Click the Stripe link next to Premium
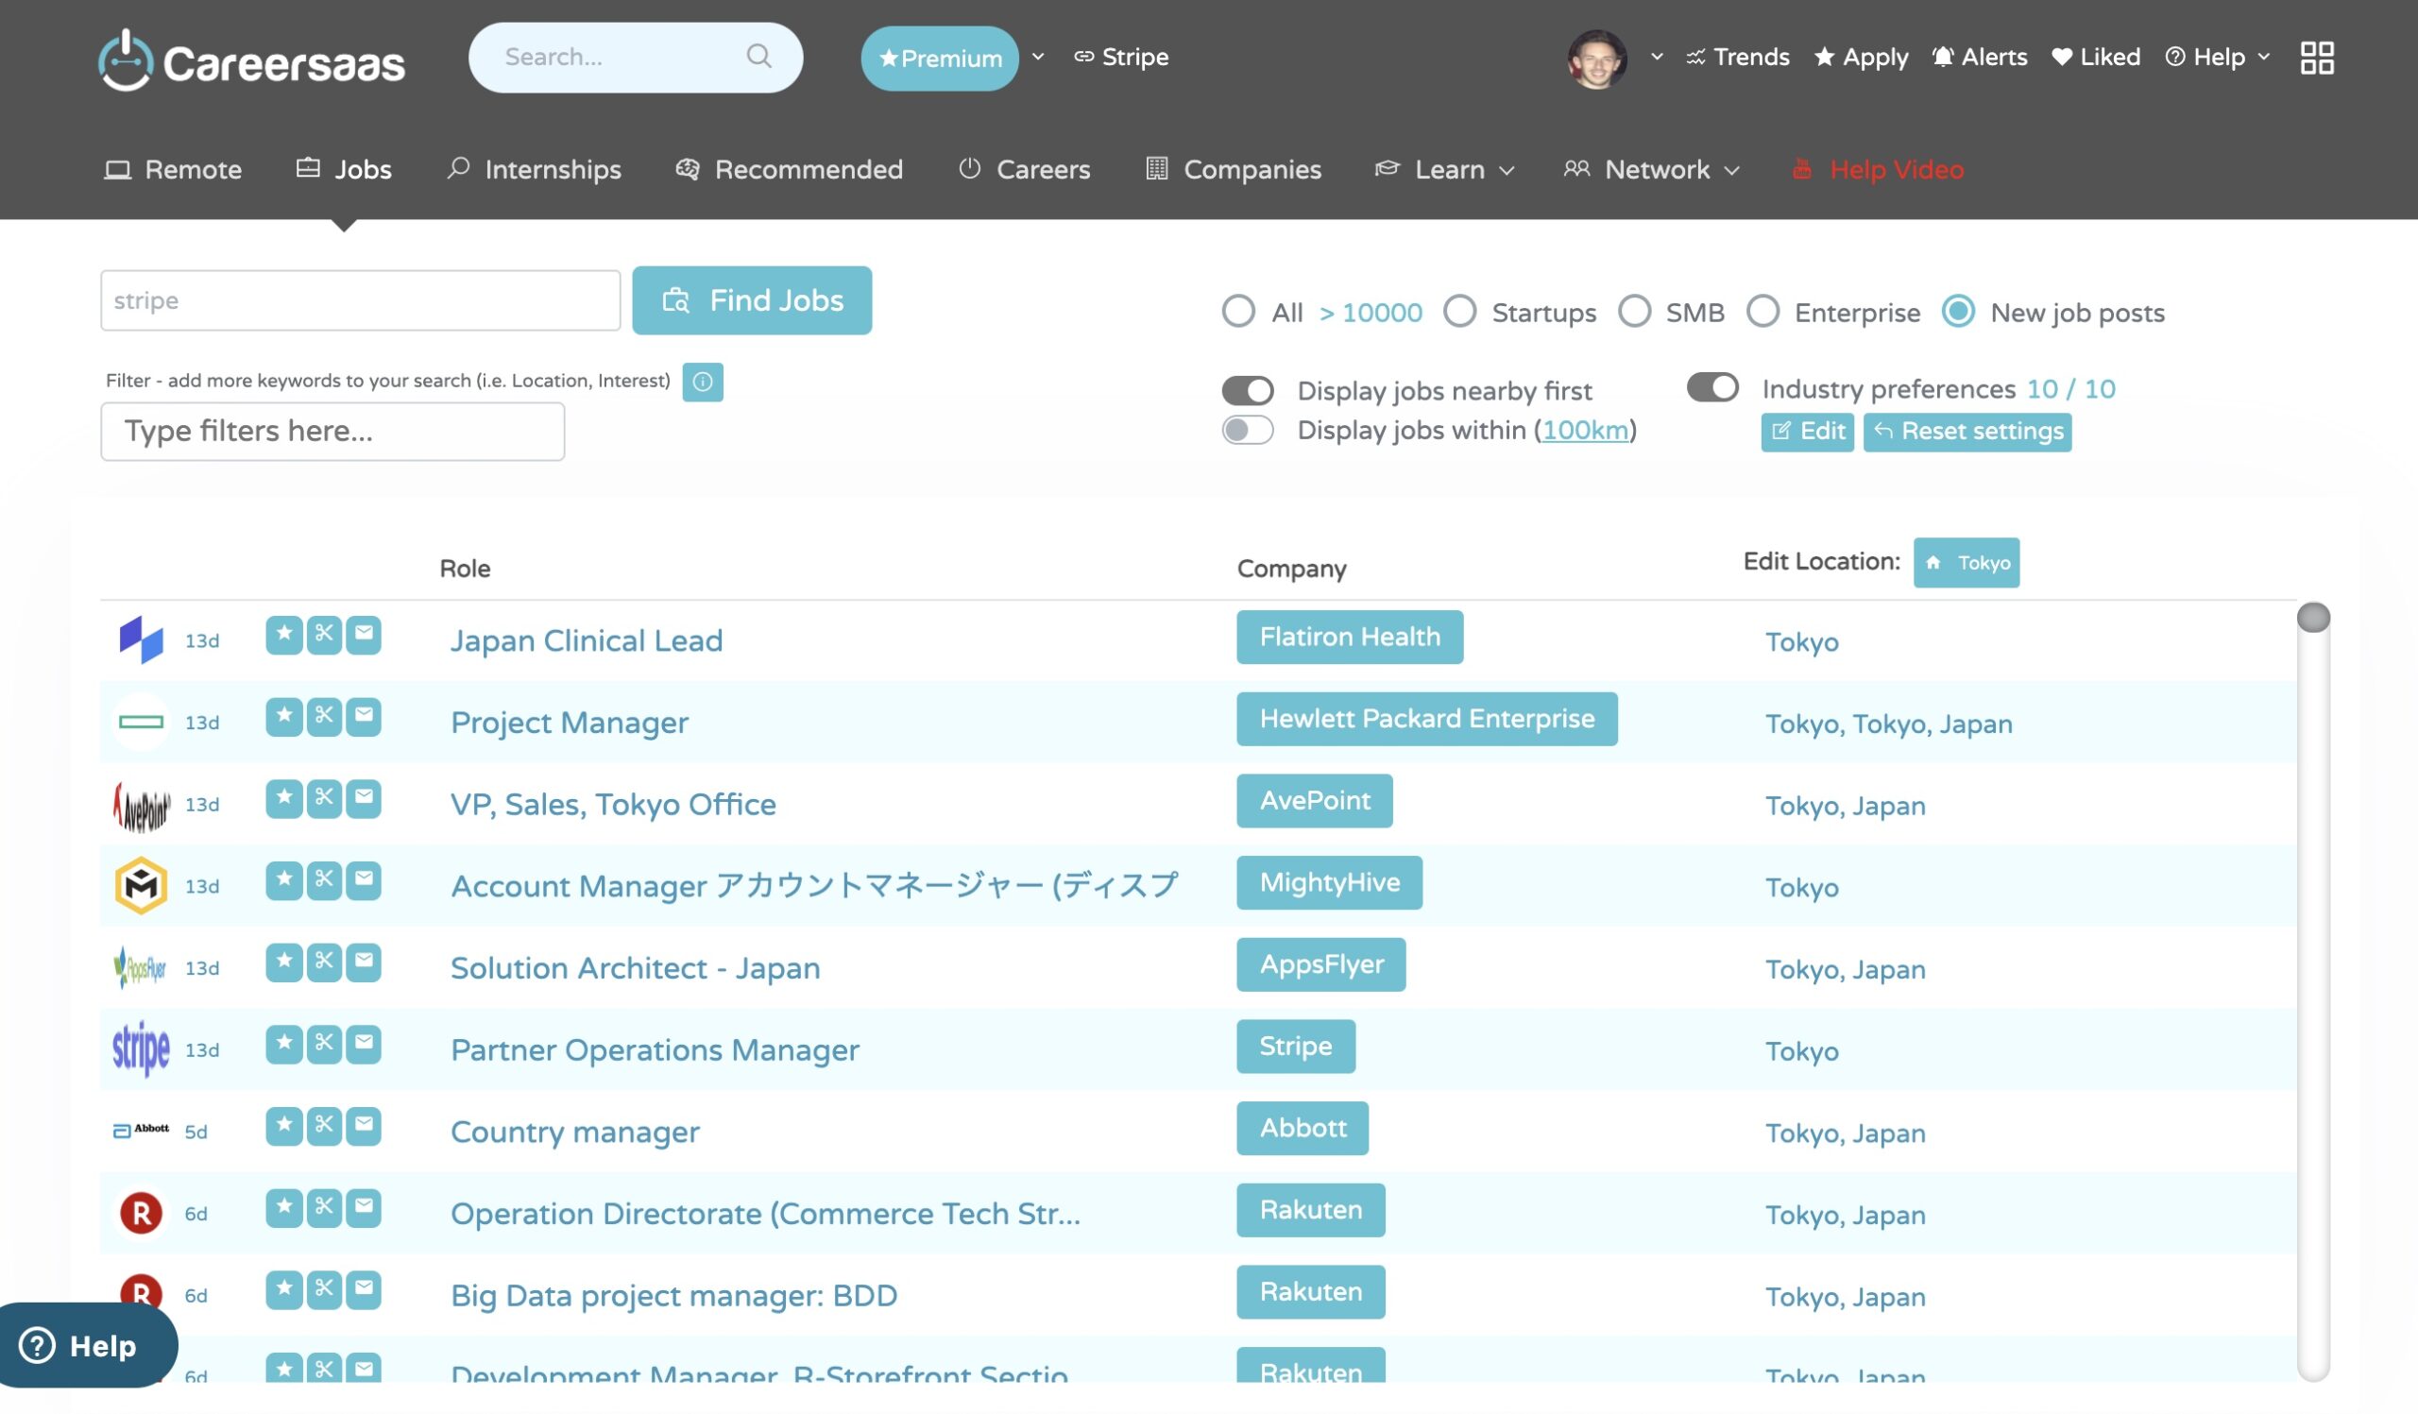The height and width of the screenshot is (1414, 2418). click(1121, 58)
